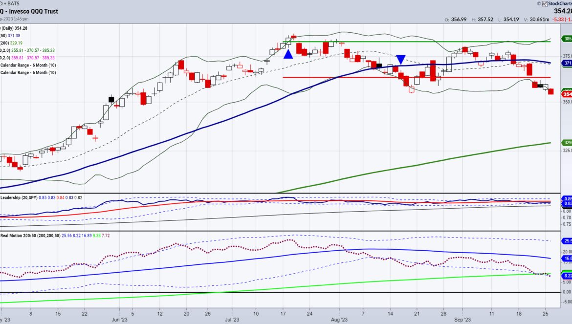Click the "Aug '23" date axis label
This screenshot has height=324, width=572.
[339, 320]
